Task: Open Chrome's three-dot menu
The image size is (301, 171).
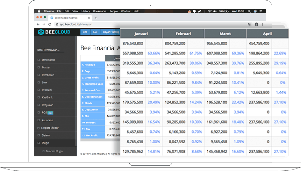Action: point(262,24)
